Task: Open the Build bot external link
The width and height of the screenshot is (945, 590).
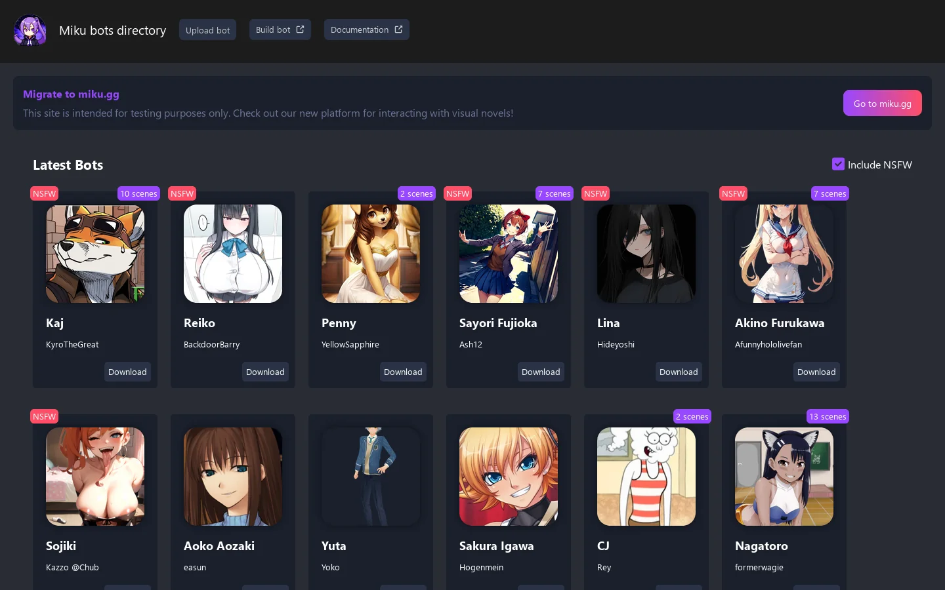Action: [x=280, y=29]
